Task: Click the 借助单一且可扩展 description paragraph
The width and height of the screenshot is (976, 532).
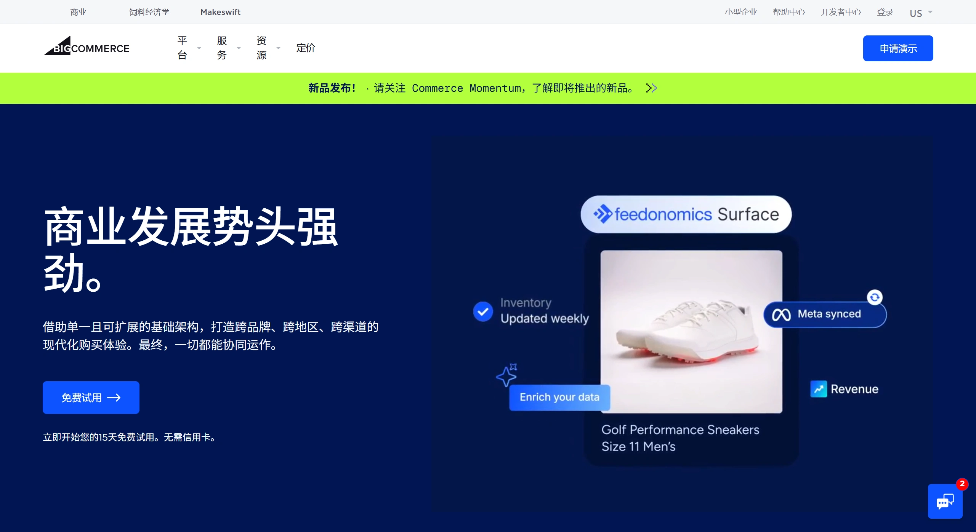Action: (211, 336)
